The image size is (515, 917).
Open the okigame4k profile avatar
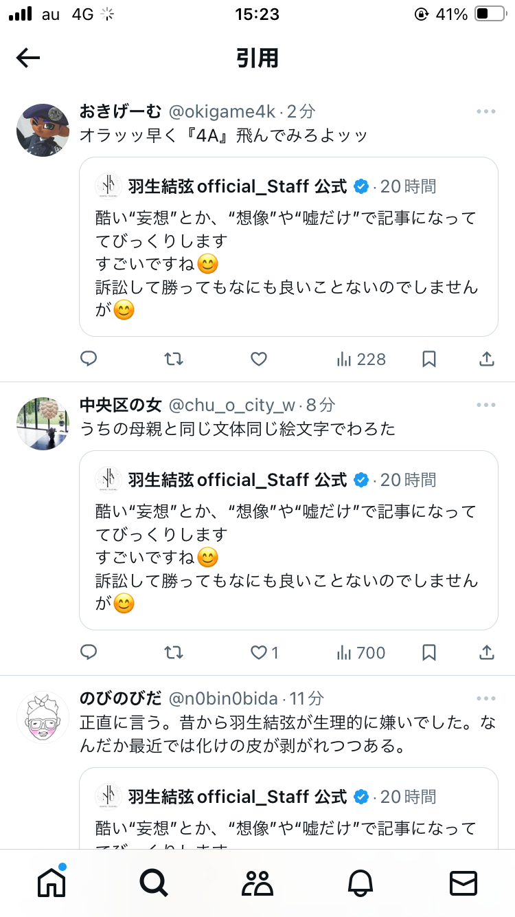[43, 130]
